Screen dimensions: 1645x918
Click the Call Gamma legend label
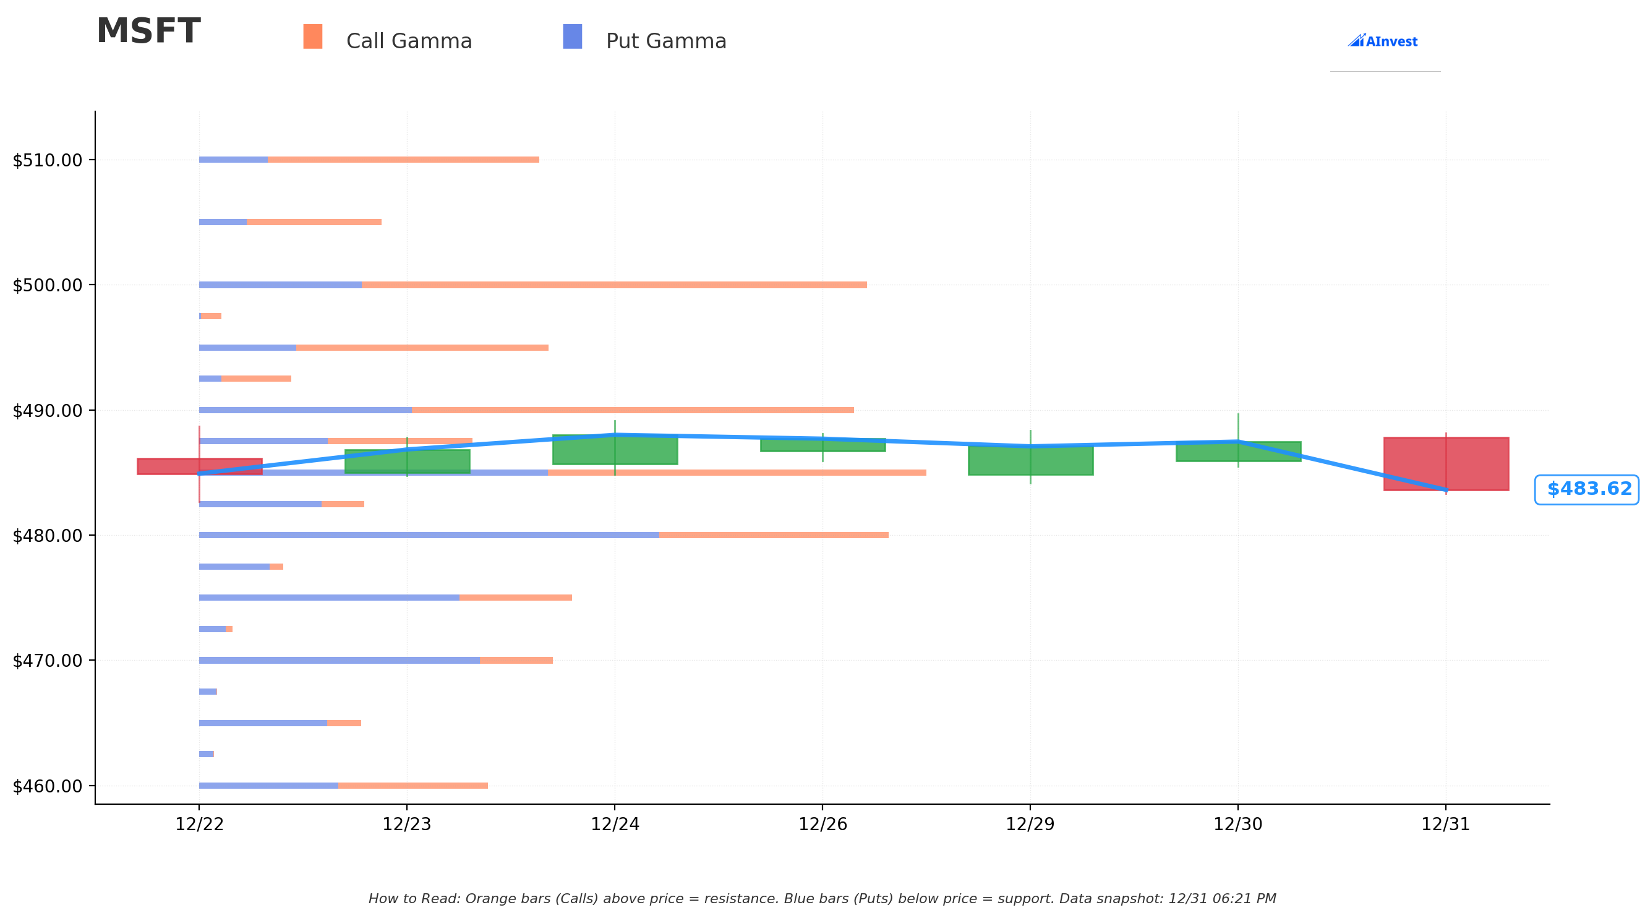click(x=409, y=41)
